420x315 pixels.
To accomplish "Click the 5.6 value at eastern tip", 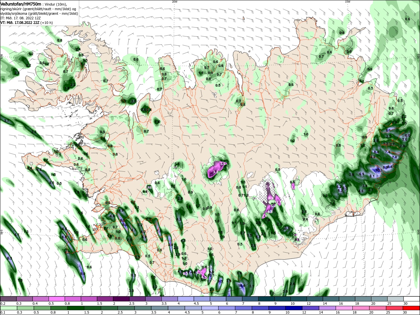I will [405, 139].
